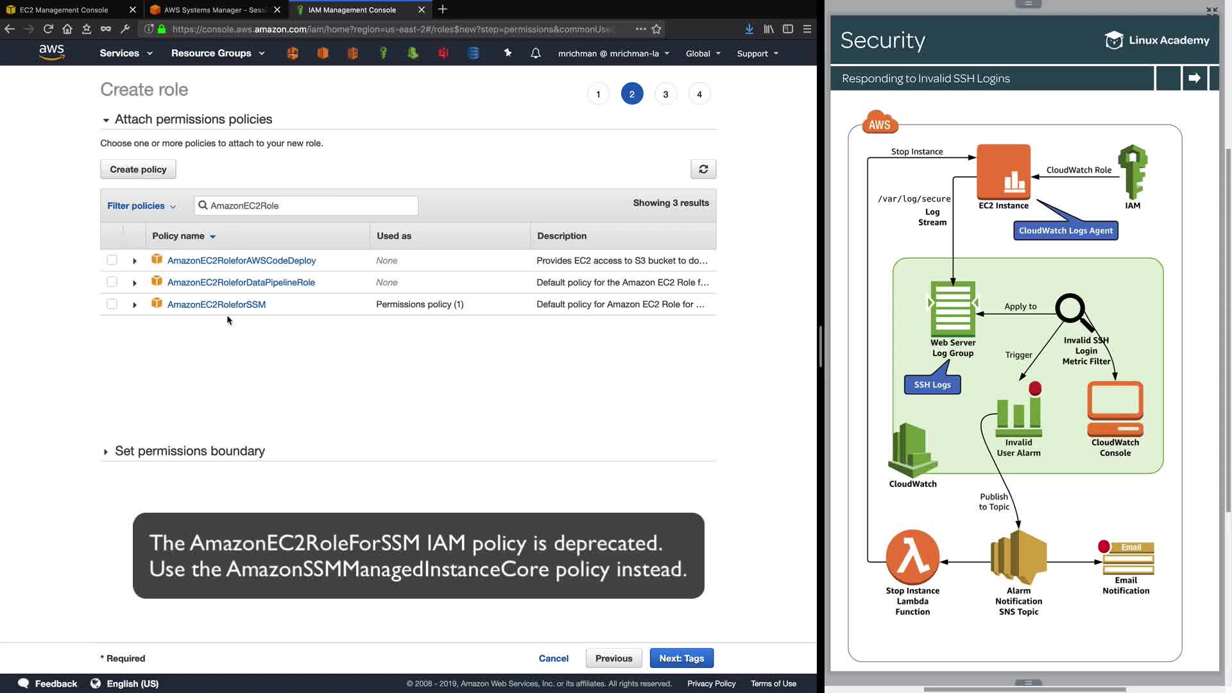Click the refresh policies icon button
The image size is (1232, 693).
[x=703, y=169]
